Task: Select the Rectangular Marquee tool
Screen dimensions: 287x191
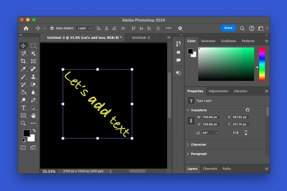Action: point(33,45)
